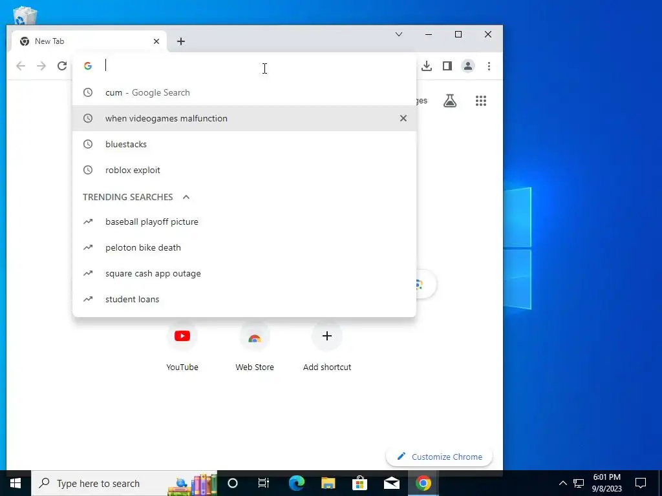The width and height of the screenshot is (662, 496).
Task: Click the taskbar clock and date
Action: coord(606,483)
